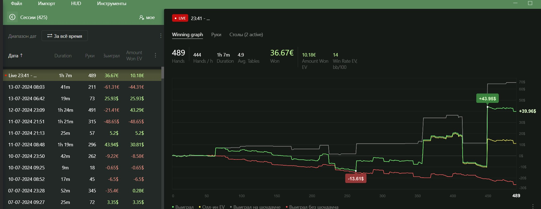This screenshot has height=209, width=541.
Task: Click the back arrow next to Сессии
Action: (12, 17)
